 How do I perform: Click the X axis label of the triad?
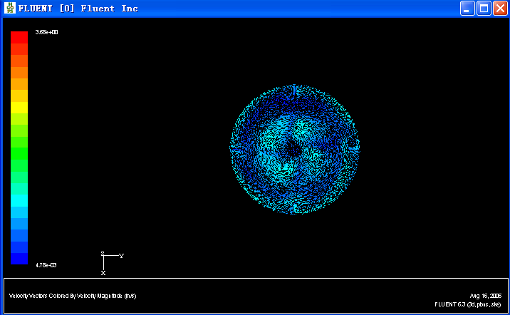pos(103,273)
